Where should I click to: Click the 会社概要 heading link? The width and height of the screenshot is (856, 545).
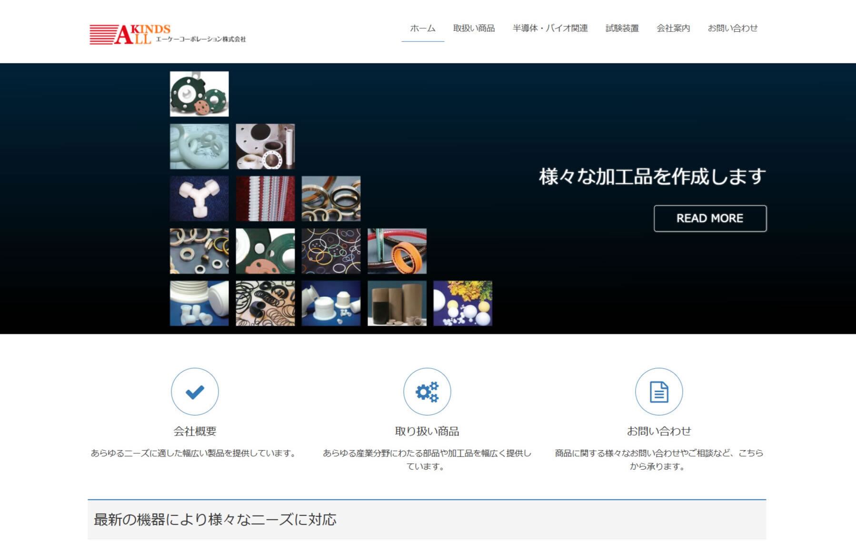[195, 431]
